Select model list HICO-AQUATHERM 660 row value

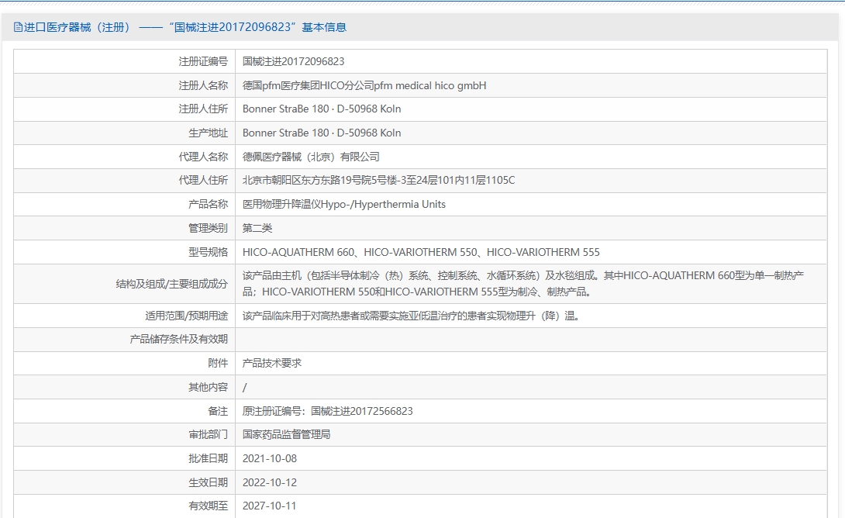coord(421,252)
